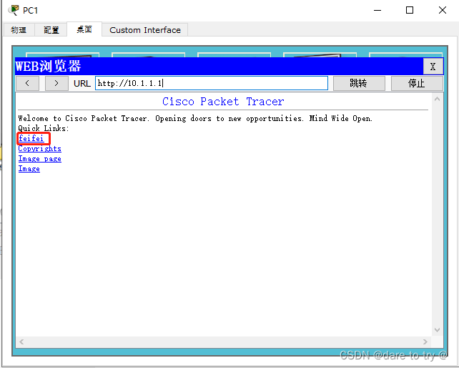Switch to the 物理 tab
The image size is (459, 368).
click(x=19, y=30)
